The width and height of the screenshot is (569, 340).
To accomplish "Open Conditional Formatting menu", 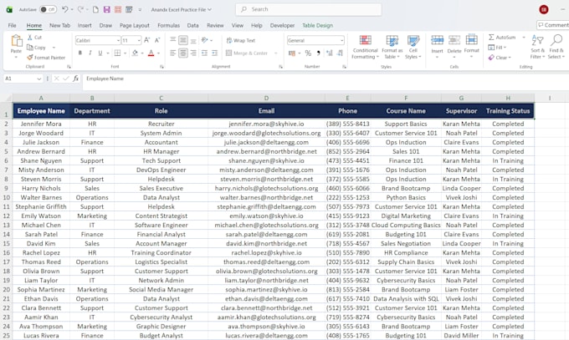I will pos(365,47).
